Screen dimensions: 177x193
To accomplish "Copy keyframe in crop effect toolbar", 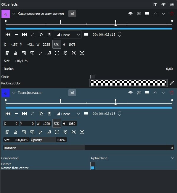I will pyautogui.click(x=41, y=35).
